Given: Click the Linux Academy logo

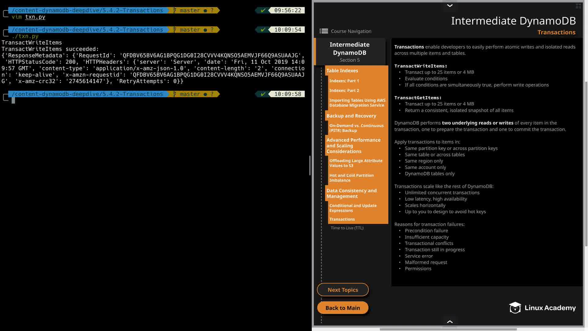Looking at the screenshot, I should pyautogui.click(x=542, y=308).
